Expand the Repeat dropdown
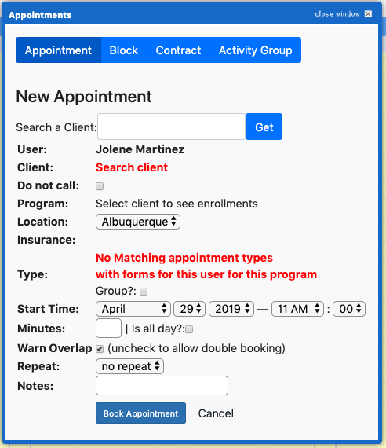Viewport: 386px width, 448px height. (129, 366)
